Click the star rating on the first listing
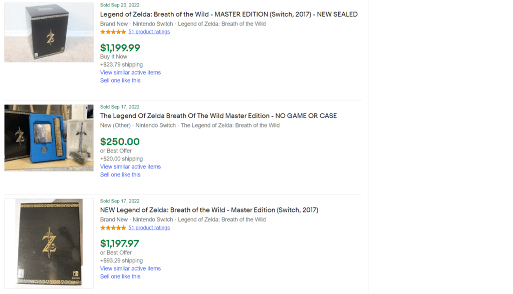Image resolution: width=513 pixels, height=294 pixels. coord(113,31)
